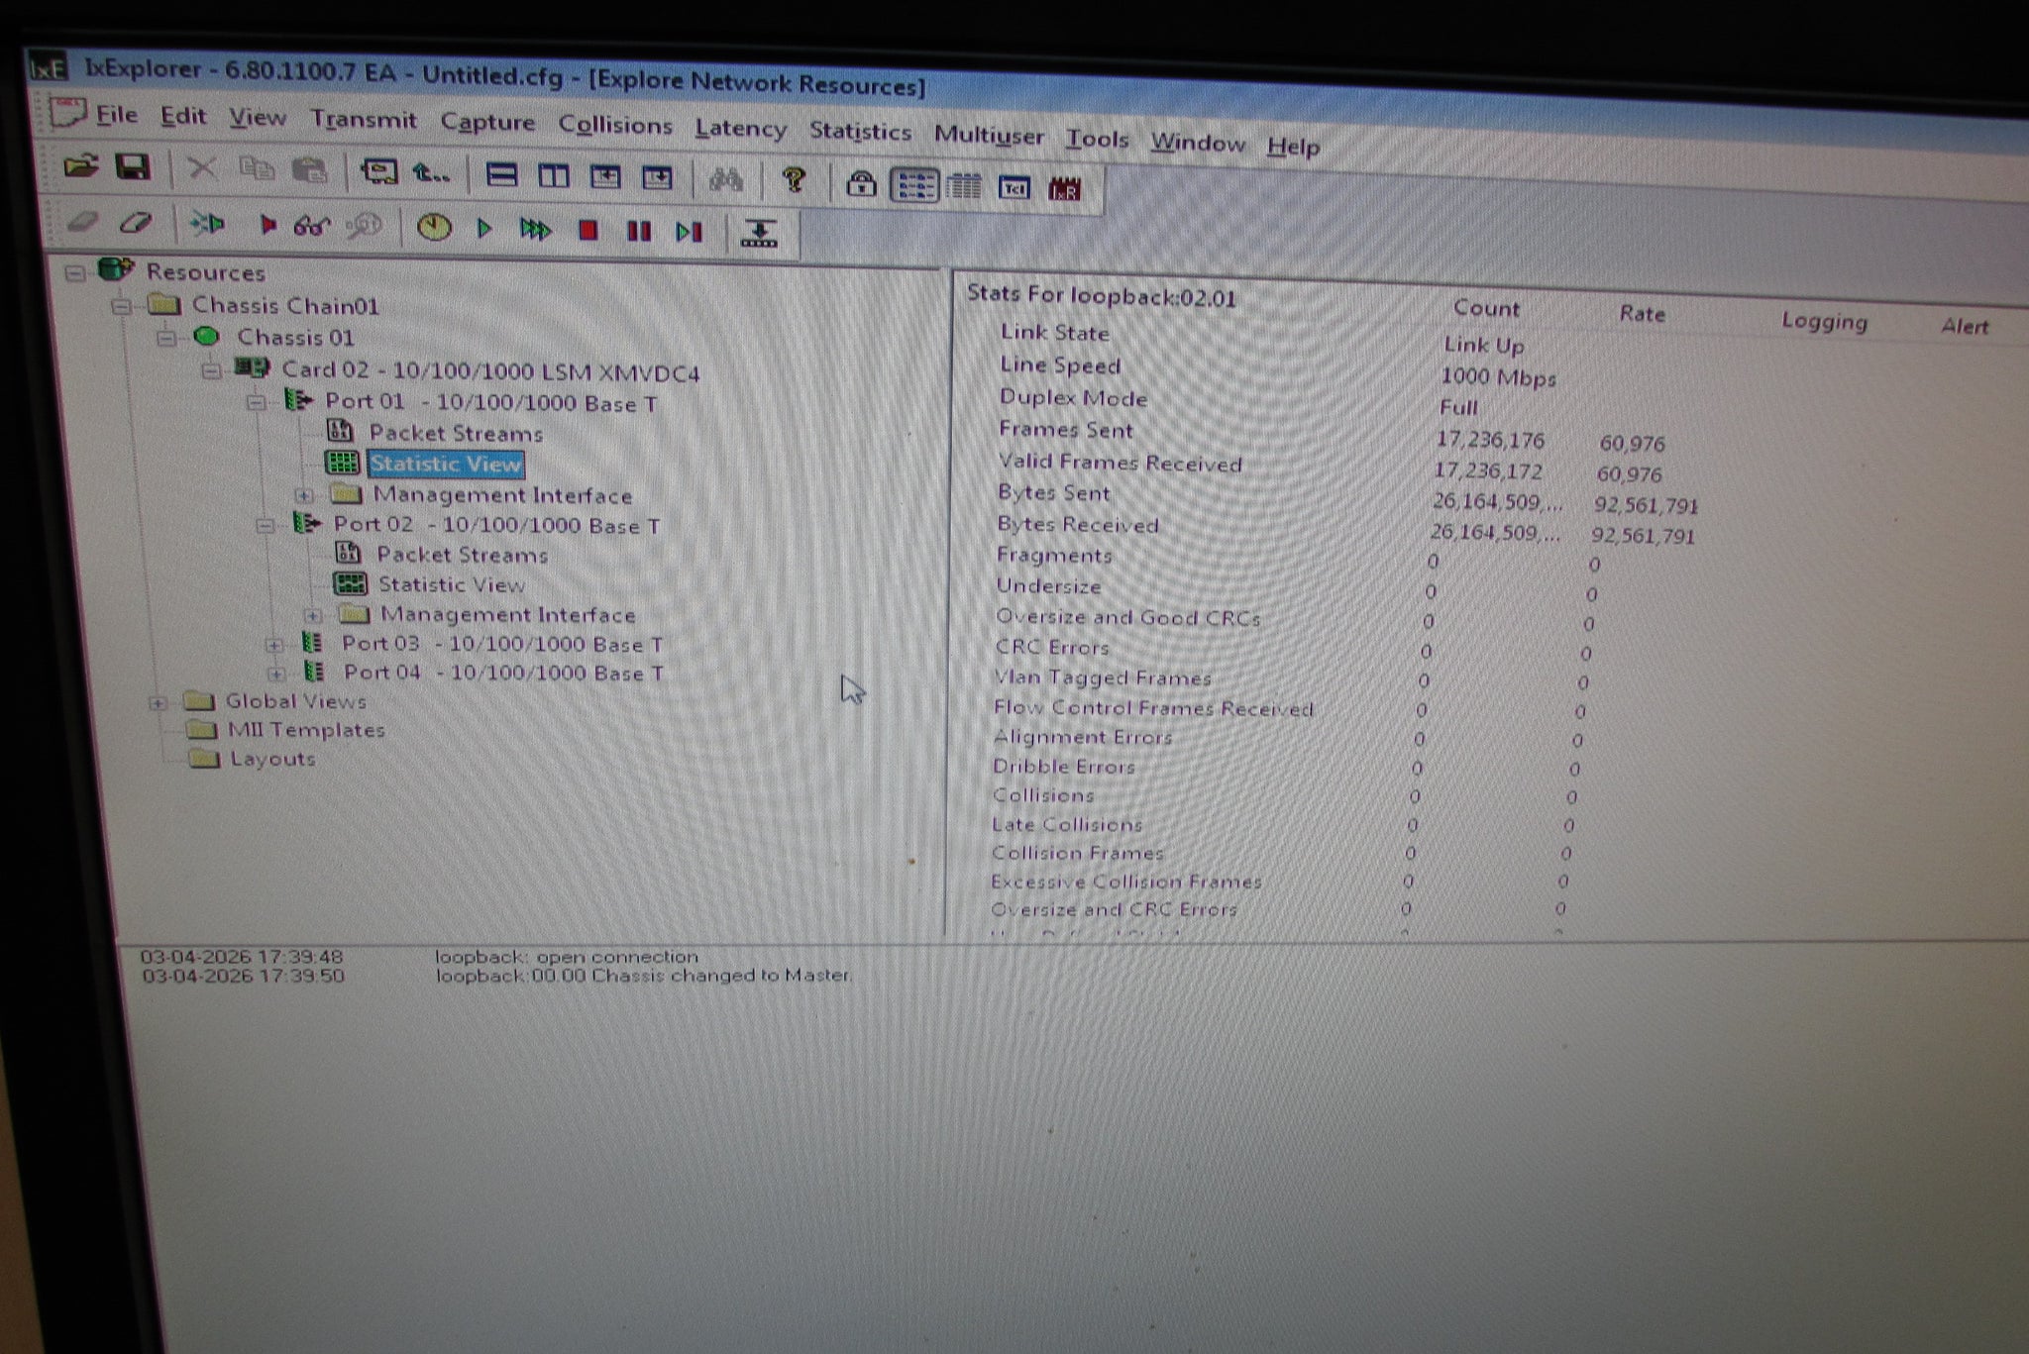Click the red IxR toolbar icon

tap(1064, 189)
